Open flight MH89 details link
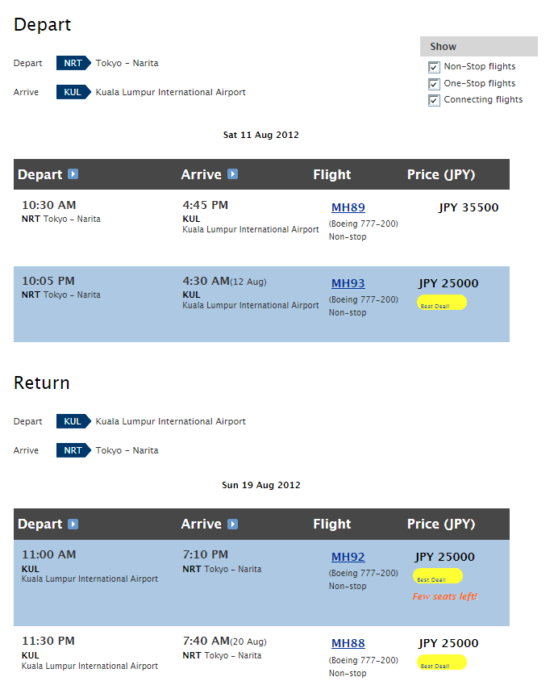Viewport: 554px width, 698px height. pyautogui.click(x=348, y=207)
